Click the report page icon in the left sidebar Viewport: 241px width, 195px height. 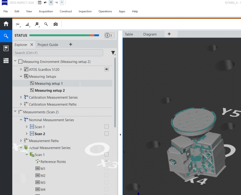tap(6, 48)
